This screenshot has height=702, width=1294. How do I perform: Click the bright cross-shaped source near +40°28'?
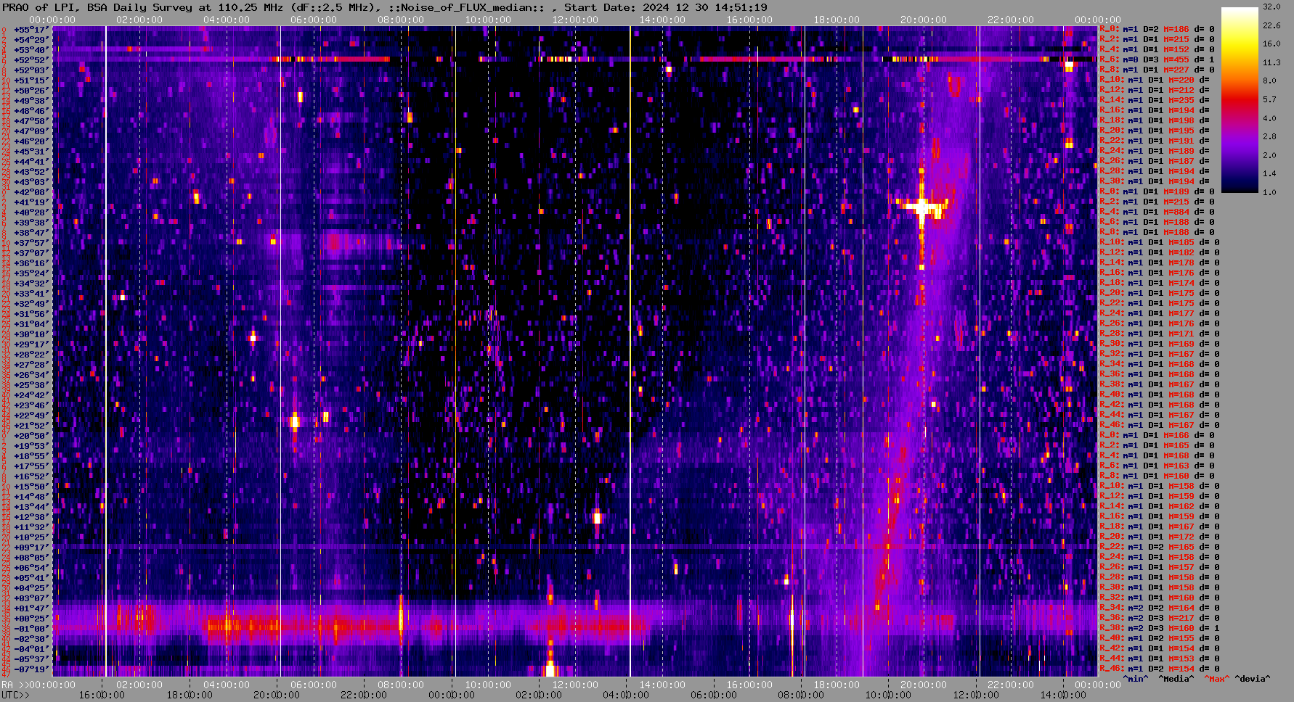pyautogui.click(x=921, y=207)
